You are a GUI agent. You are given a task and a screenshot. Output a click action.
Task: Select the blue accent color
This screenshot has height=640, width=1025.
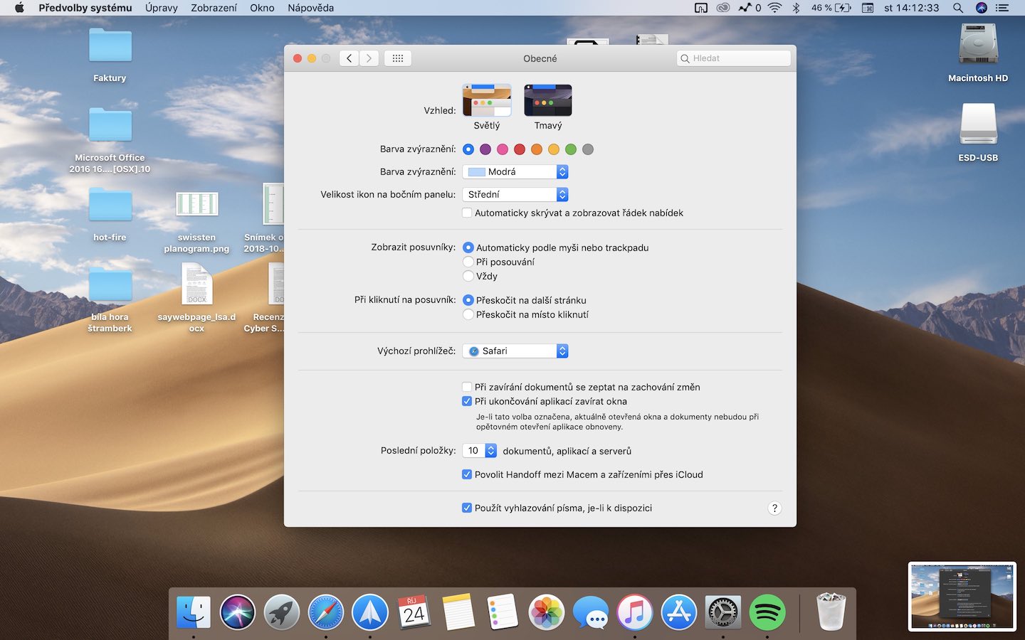pos(468,149)
